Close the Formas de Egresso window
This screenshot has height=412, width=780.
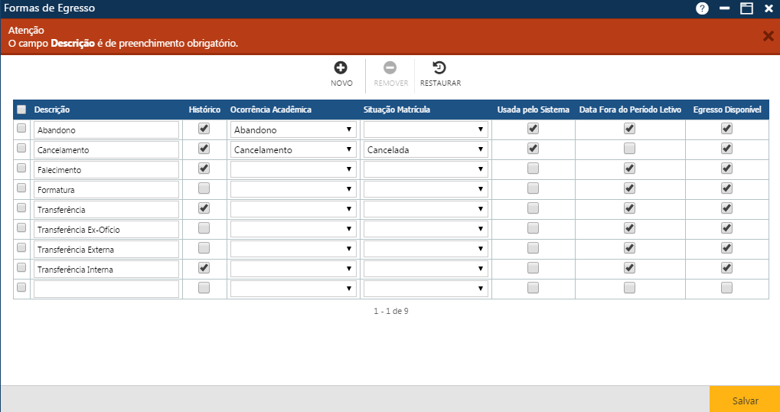pyautogui.click(x=769, y=8)
